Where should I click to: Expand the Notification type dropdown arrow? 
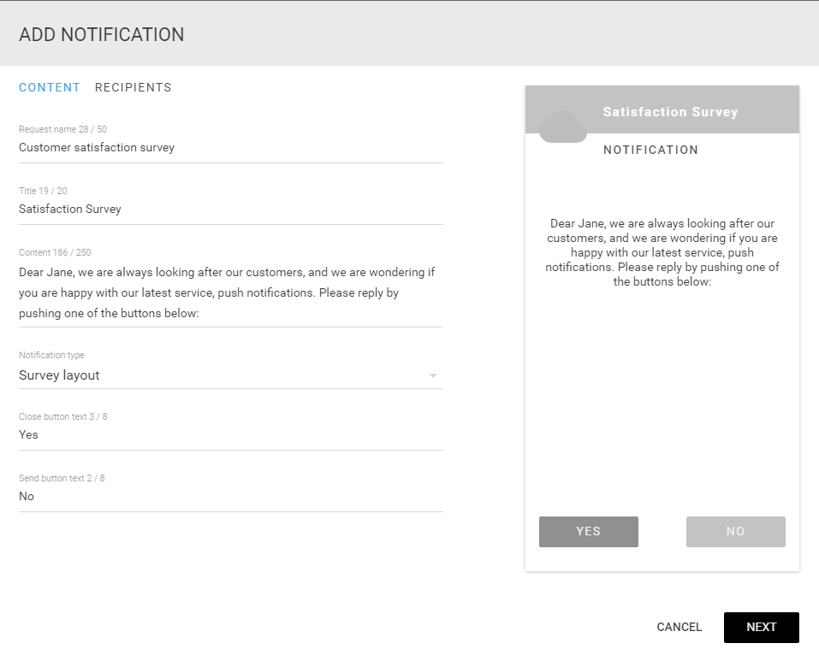432,375
